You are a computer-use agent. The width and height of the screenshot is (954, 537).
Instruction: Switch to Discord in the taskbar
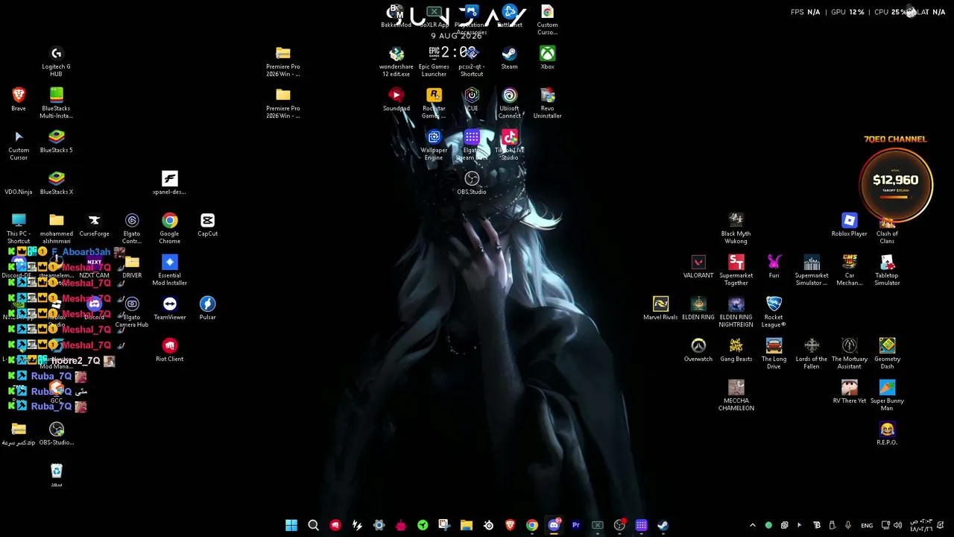point(554,525)
